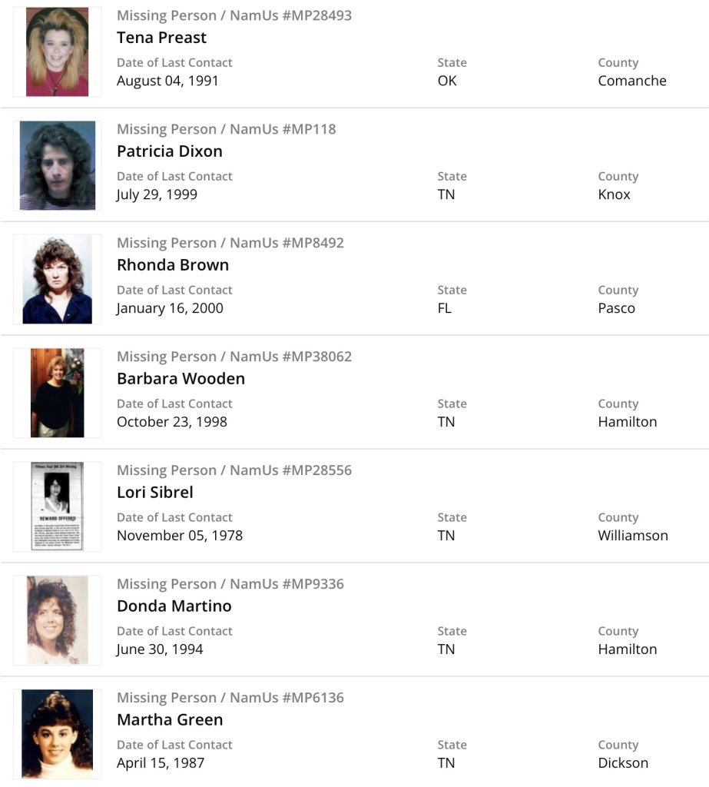This screenshot has height=787, width=709.
Task: Click the Rhonda Brown name link
Action: pyautogui.click(x=173, y=265)
